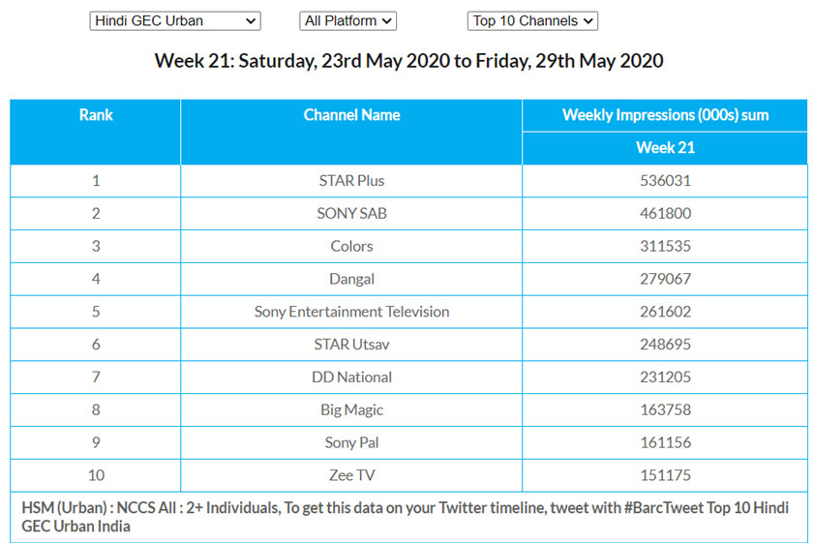This screenshot has height=543, width=814.
Task: Select Sony Entertainment Television cell
Action: point(351,313)
